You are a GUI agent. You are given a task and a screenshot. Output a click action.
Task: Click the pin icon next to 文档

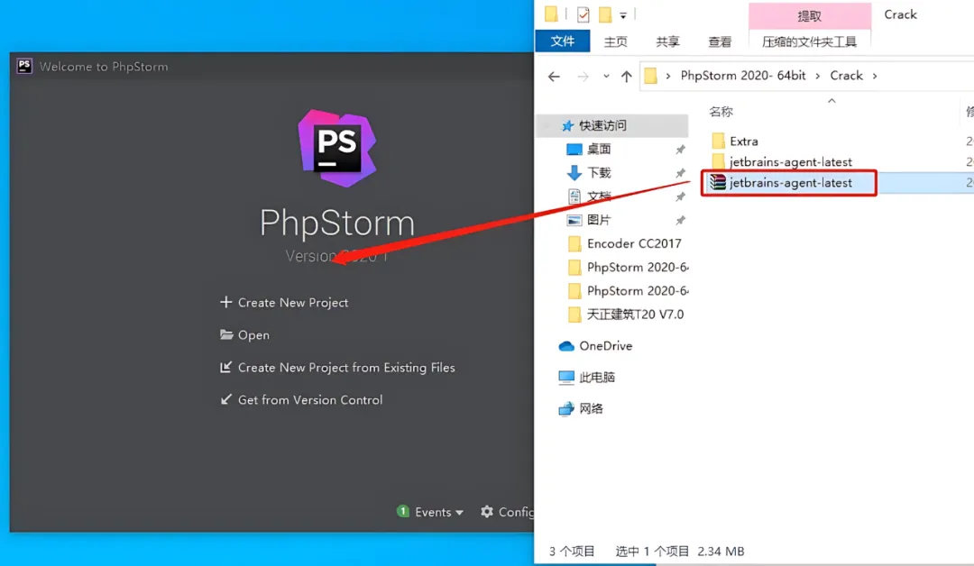680,196
